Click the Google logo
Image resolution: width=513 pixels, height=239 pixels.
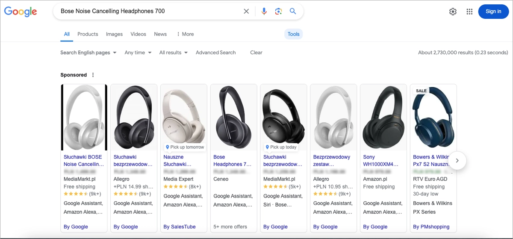coord(21,12)
